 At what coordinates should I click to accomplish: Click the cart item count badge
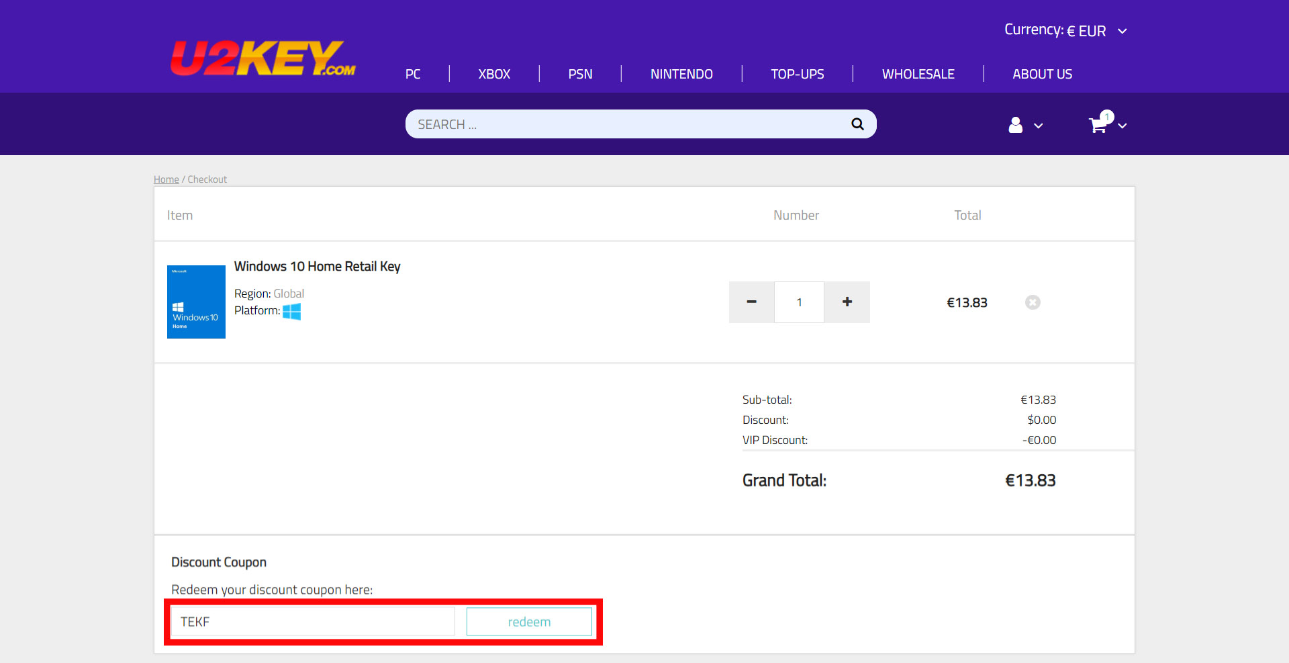(x=1107, y=117)
